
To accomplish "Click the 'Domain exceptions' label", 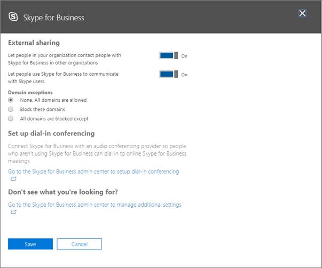I will 30,92.
